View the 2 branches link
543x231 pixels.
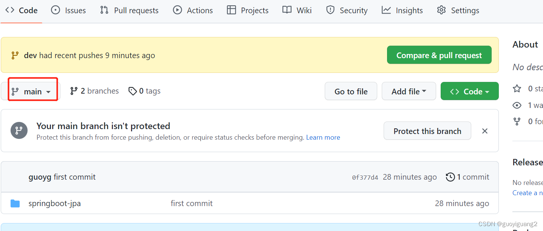click(x=94, y=91)
